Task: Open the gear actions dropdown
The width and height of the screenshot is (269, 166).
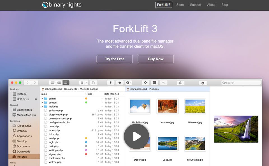Action: coord(128,82)
